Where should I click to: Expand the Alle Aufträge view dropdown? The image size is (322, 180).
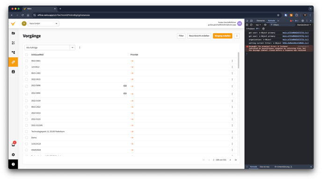(72, 48)
